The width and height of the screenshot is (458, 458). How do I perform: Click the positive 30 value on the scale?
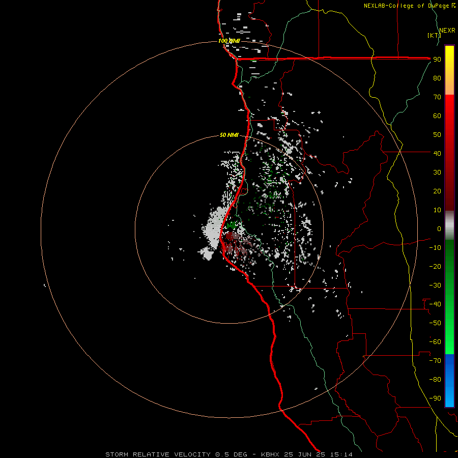[x=437, y=173]
